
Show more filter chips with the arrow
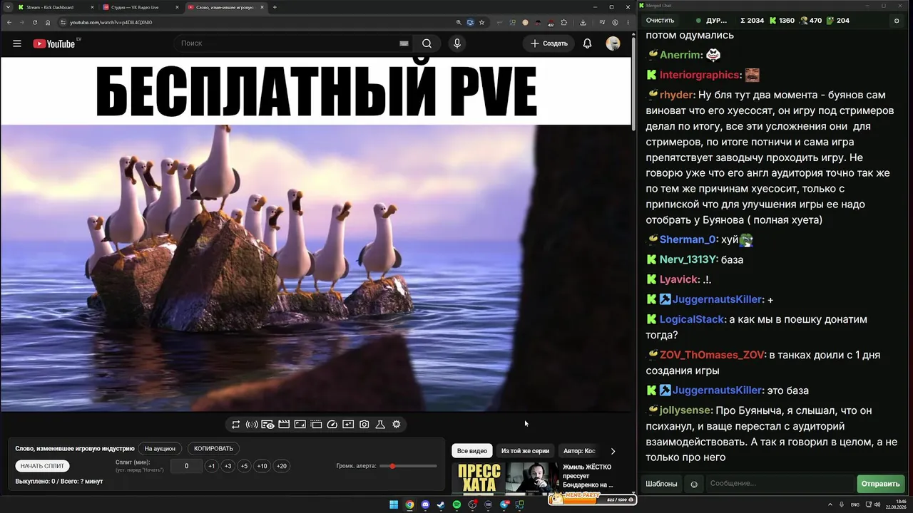coord(613,451)
